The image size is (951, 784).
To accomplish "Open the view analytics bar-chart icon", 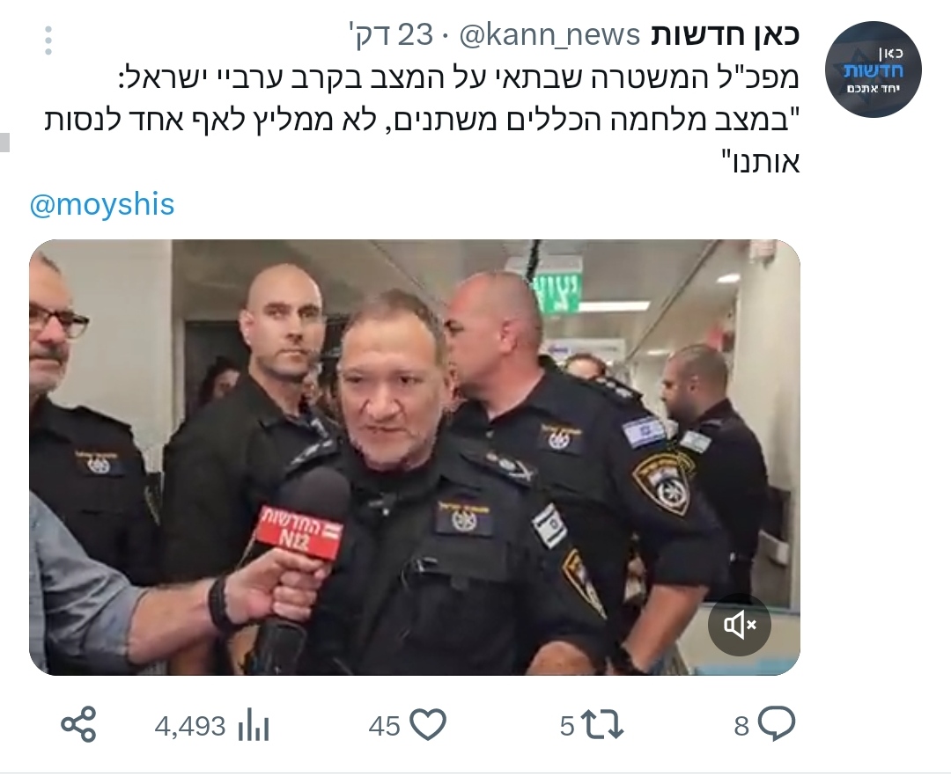I will point(253,725).
